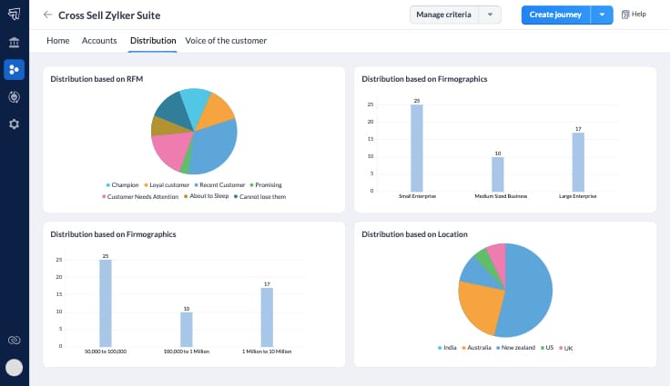This screenshot has width=670, height=386.
Task: Expand the Manage criteria dropdown arrow
Action: click(491, 15)
